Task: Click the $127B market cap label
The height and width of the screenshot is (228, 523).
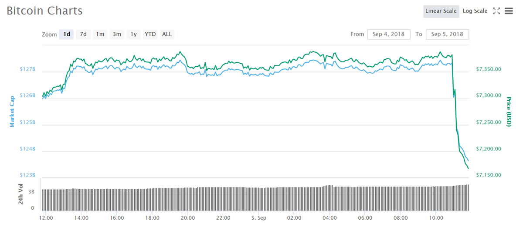Action: pyautogui.click(x=27, y=69)
